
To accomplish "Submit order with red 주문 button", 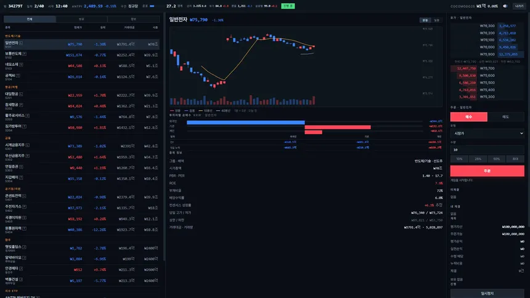I will point(487,171).
